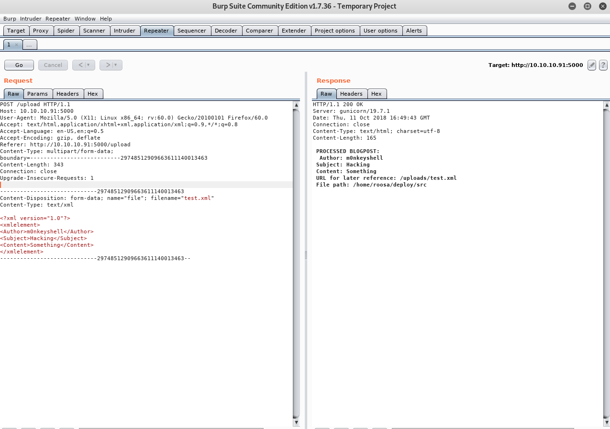Viewport: 610px width, 429px height.
Task: Open the Window menu
Action: pos(85,19)
